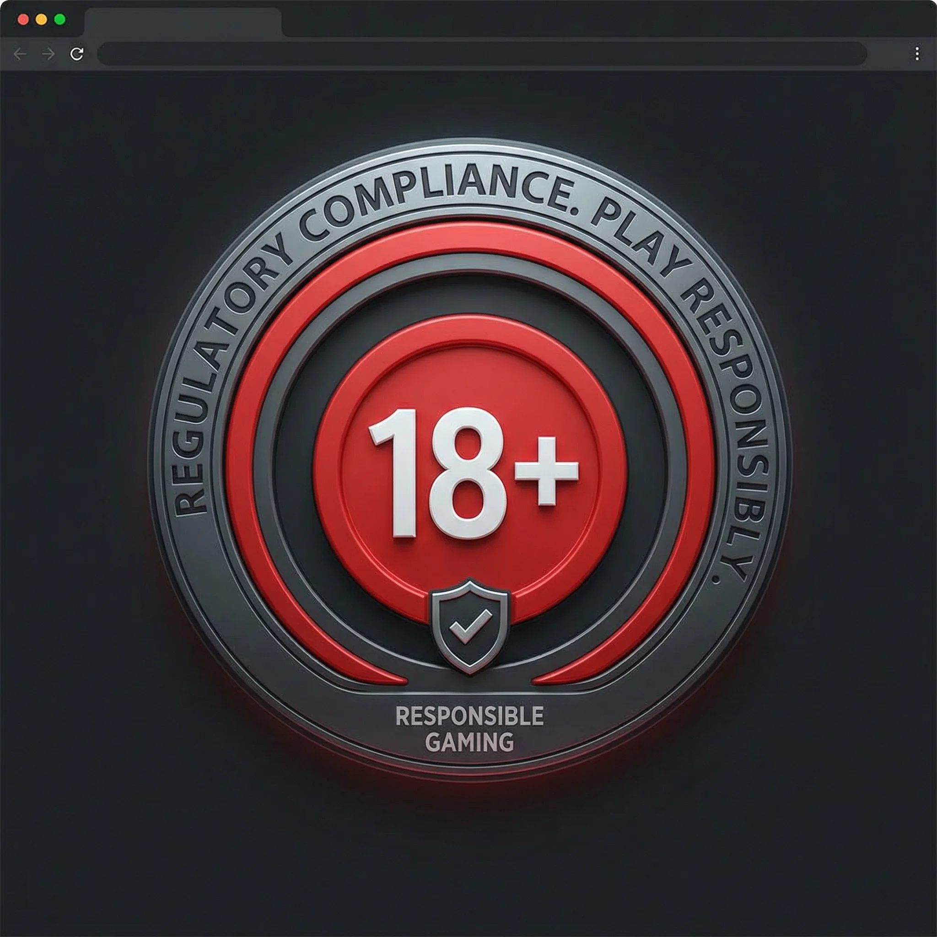The image size is (937, 937).
Task: Maximize the window with the green button
Action: [x=59, y=19]
